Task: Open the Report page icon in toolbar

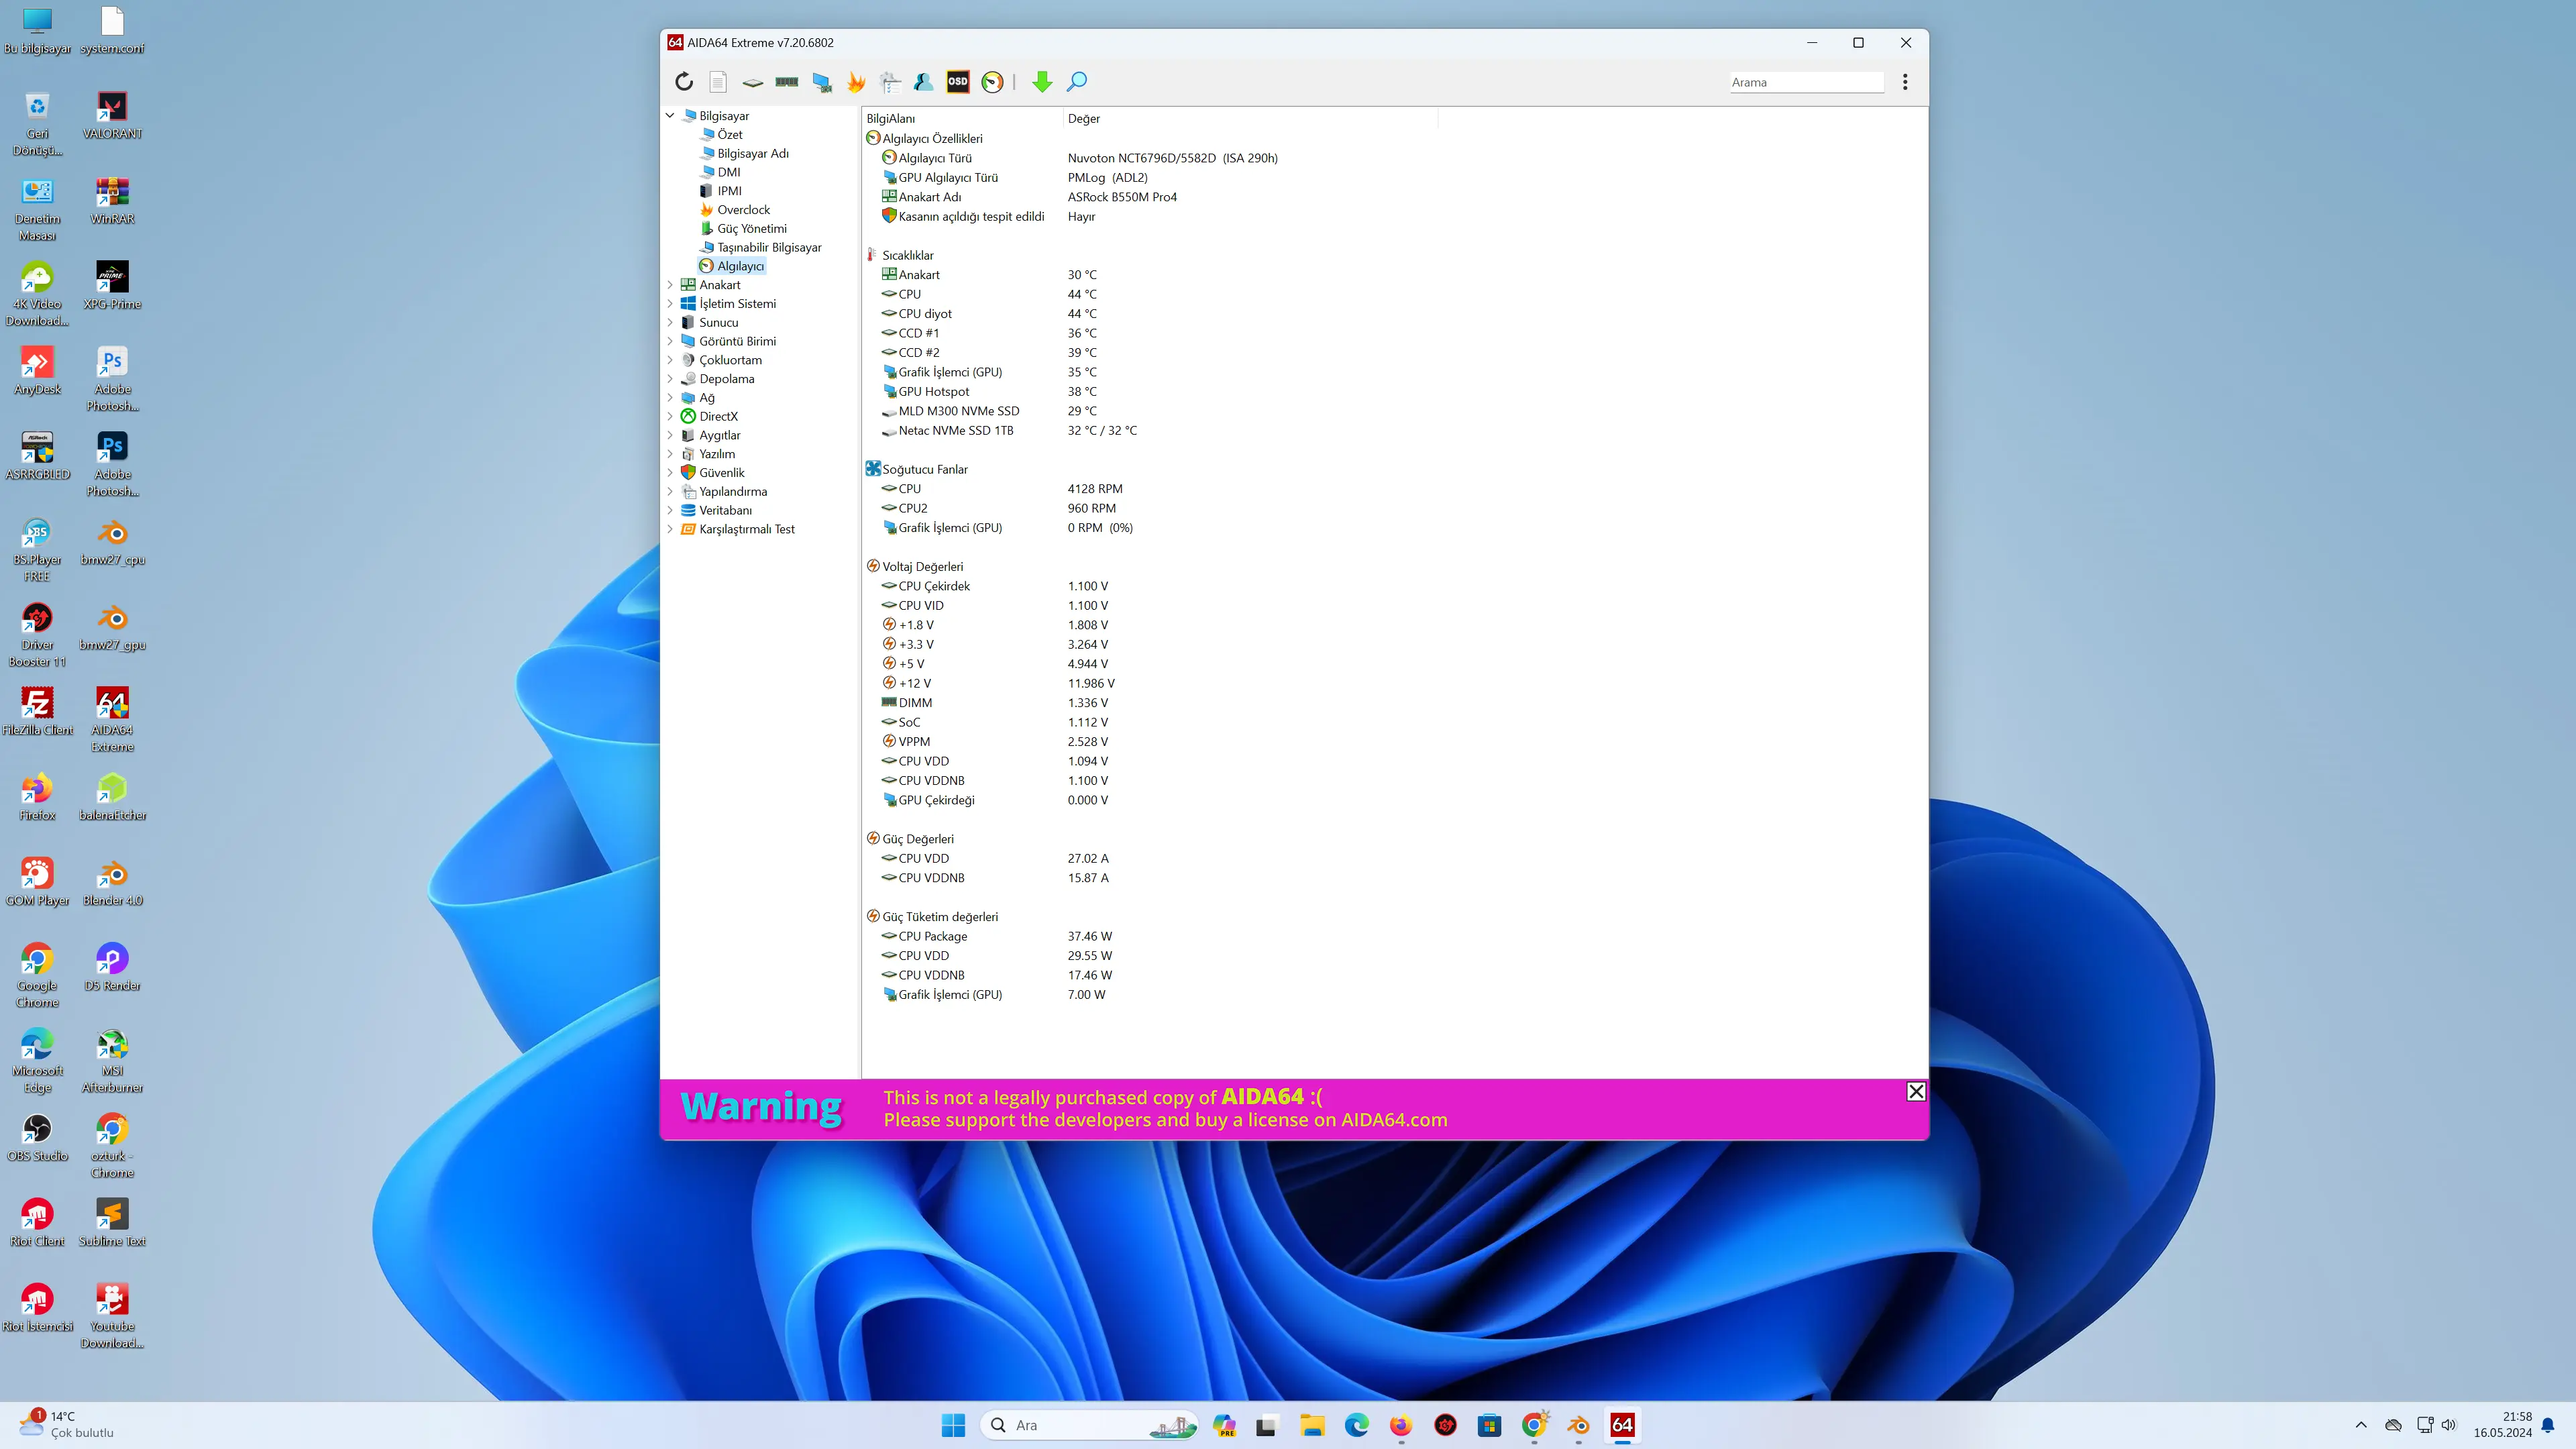Action: 718,82
